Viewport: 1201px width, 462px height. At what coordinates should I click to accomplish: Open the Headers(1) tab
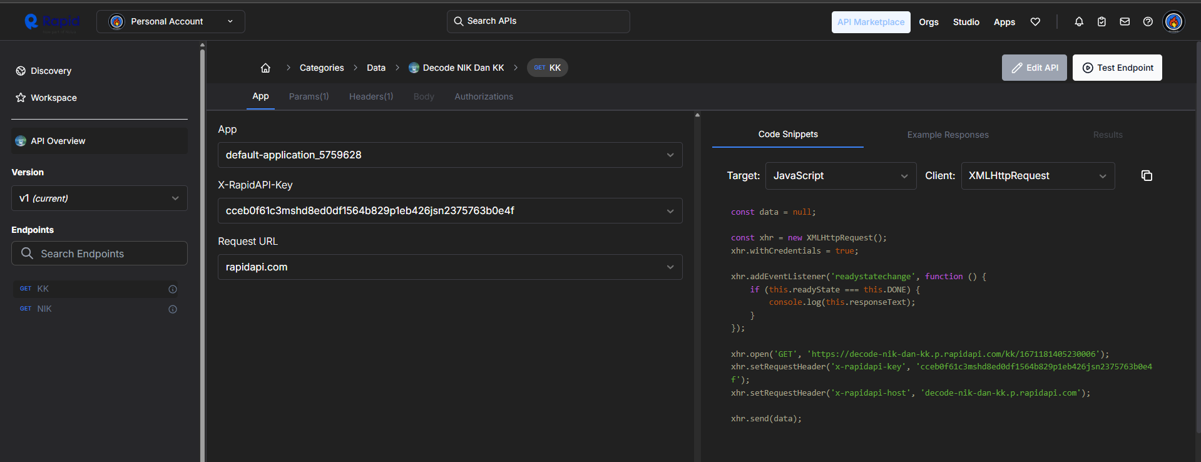[371, 96]
